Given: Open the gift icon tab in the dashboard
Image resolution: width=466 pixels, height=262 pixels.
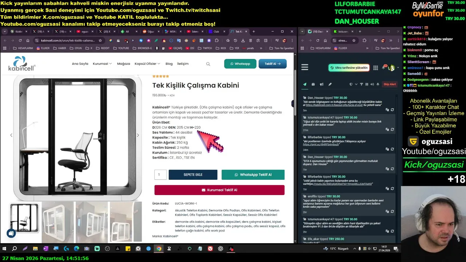Looking at the screenshot, I should coord(313,84).
